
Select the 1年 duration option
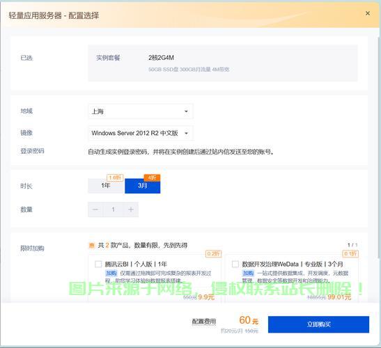pos(106,186)
